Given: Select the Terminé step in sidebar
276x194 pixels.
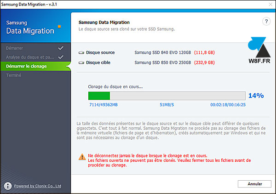Looking at the screenshot, I should (x=35, y=75).
